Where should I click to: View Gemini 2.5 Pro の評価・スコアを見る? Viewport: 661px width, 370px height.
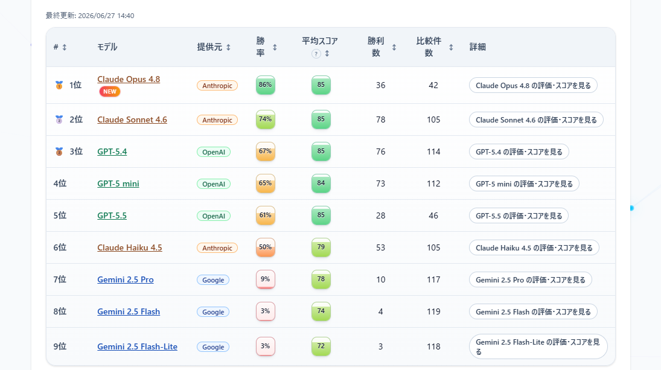[x=531, y=280]
